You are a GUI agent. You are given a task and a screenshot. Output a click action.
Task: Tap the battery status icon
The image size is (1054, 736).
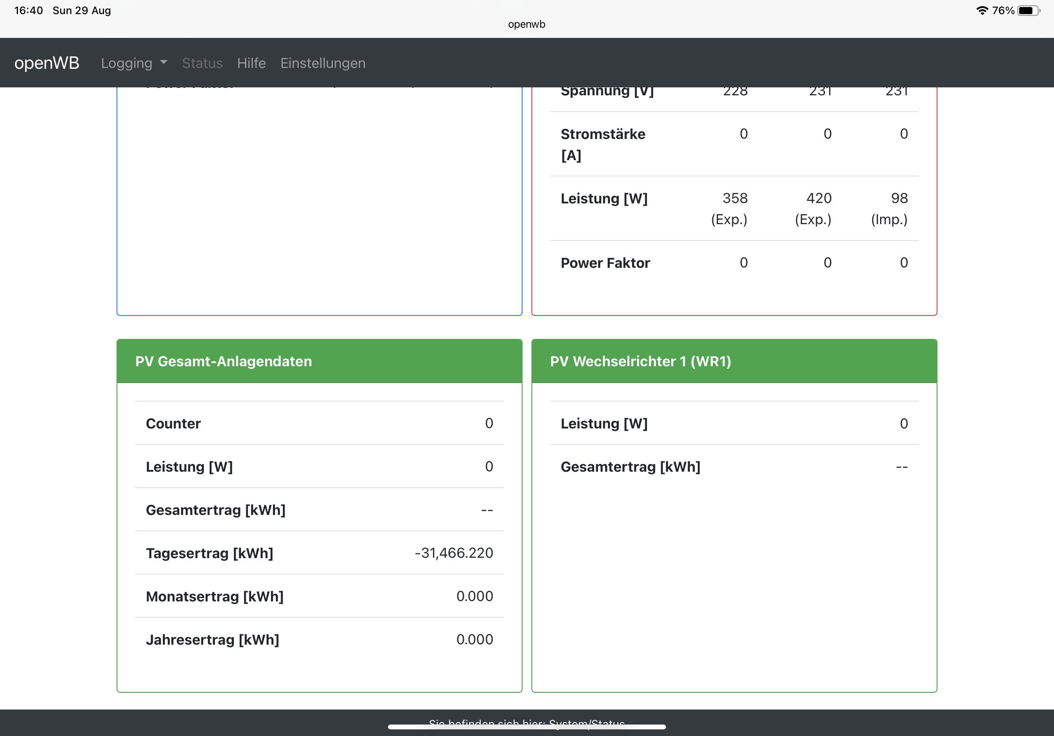click(1028, 11)
